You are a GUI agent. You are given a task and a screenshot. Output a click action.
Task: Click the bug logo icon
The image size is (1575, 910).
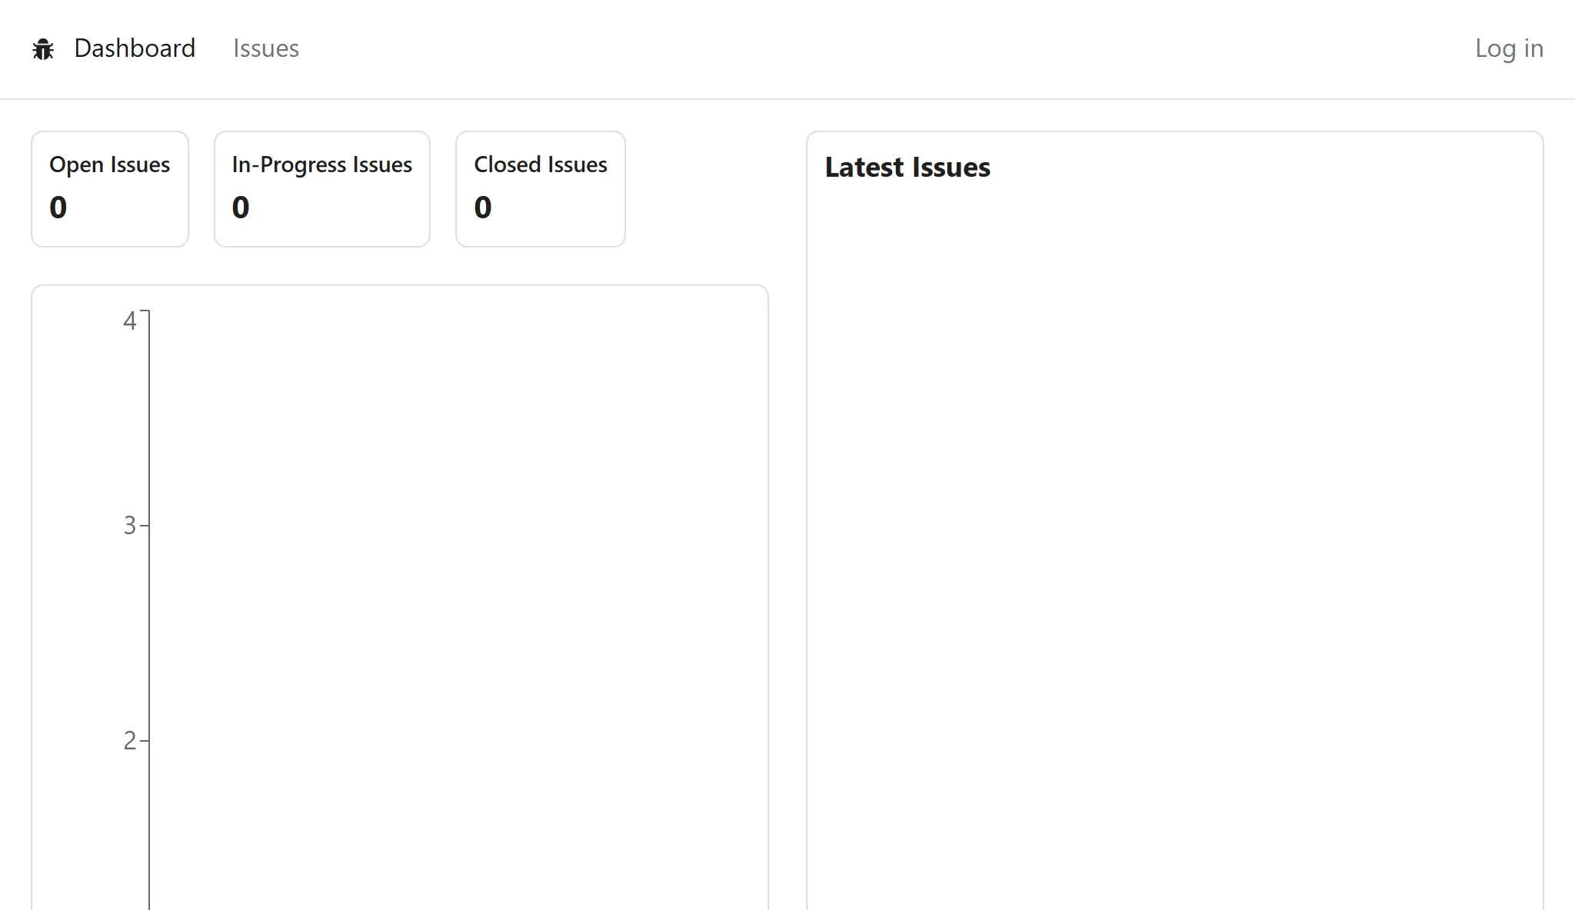pos(44,48)
